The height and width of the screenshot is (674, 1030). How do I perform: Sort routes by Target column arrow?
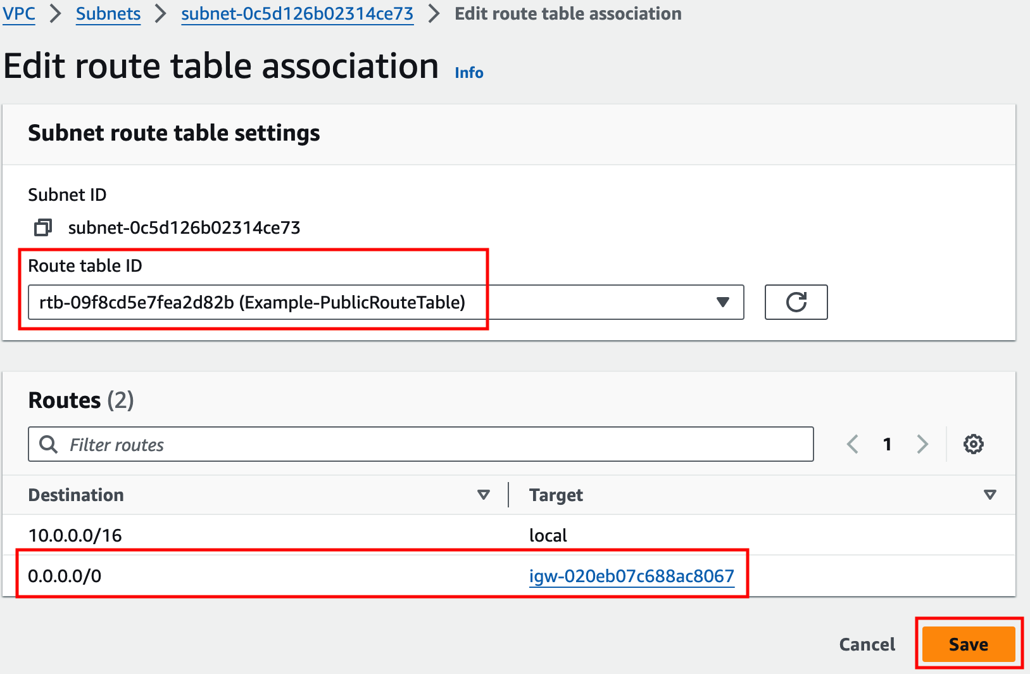click(x=990, y=495)
